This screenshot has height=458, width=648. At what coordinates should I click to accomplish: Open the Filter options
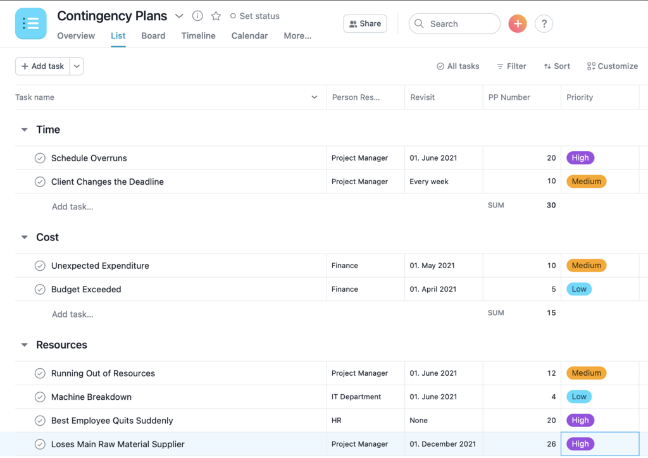point(511,66)
